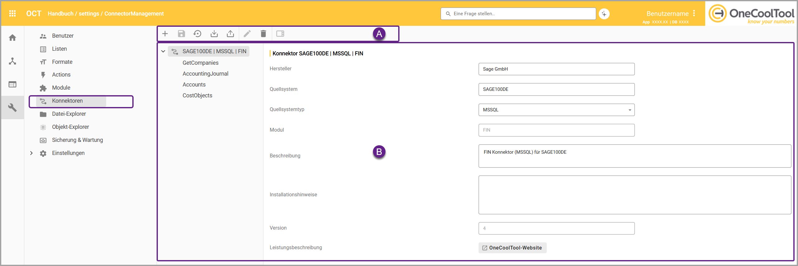Select the Konnektoren menu item
This screenshot has width=798, height=266.
71,101
